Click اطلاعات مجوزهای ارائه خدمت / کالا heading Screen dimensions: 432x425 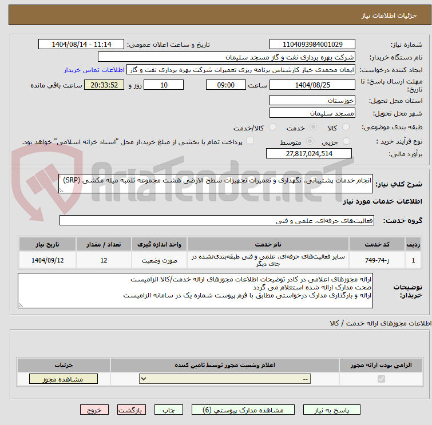point(380,323)
